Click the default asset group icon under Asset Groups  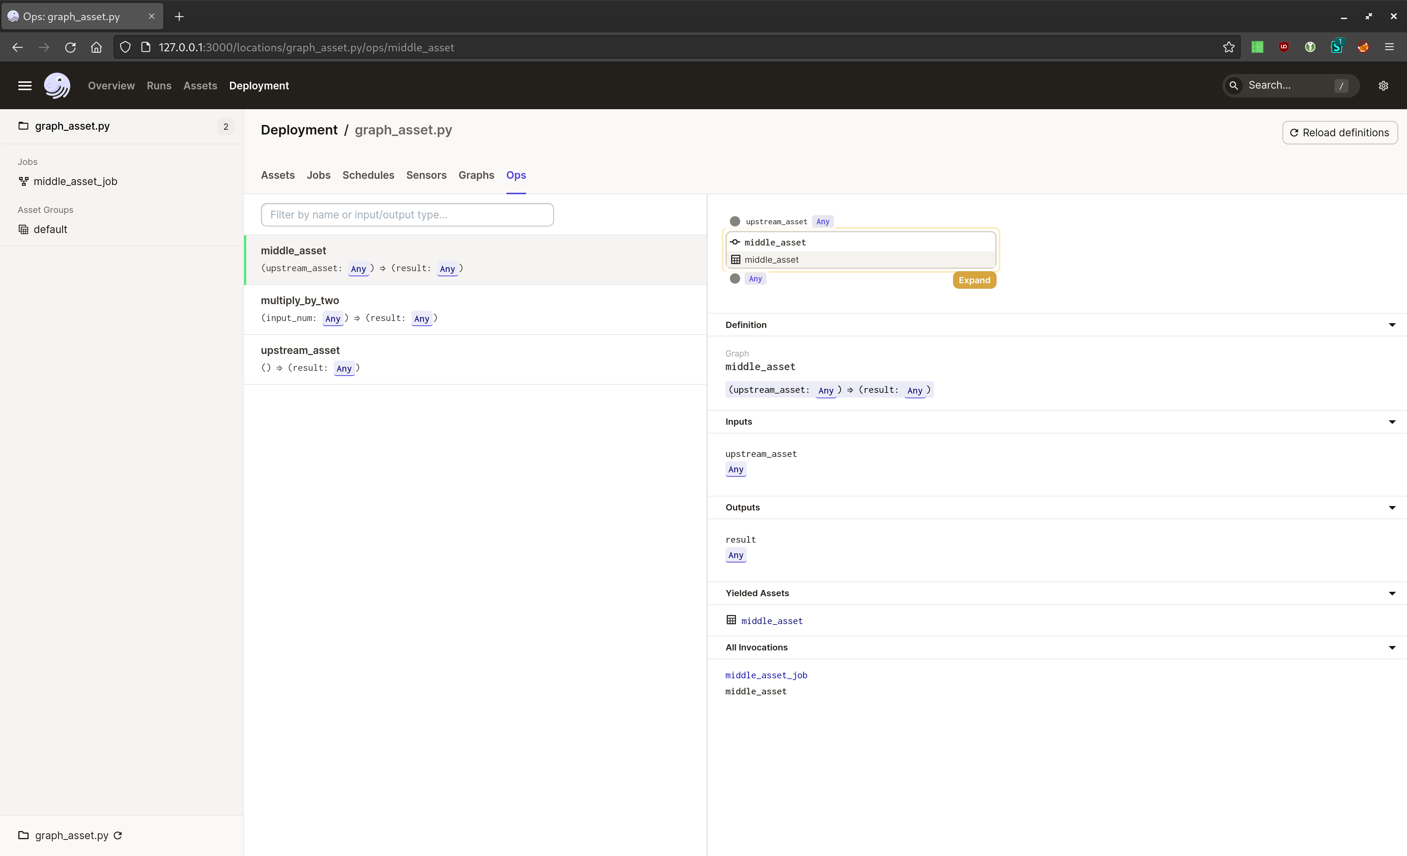coord(23,229)
